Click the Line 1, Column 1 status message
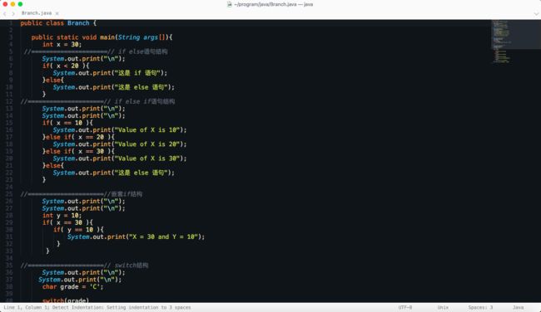The image size is (541, 312). point(97,307)
